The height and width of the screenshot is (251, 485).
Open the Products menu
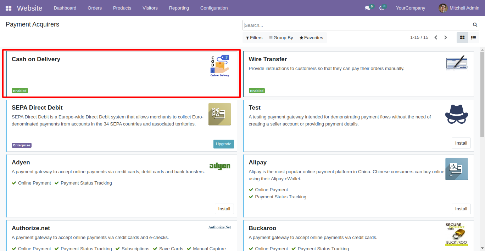pyautogui.click(x=122, y=8)
